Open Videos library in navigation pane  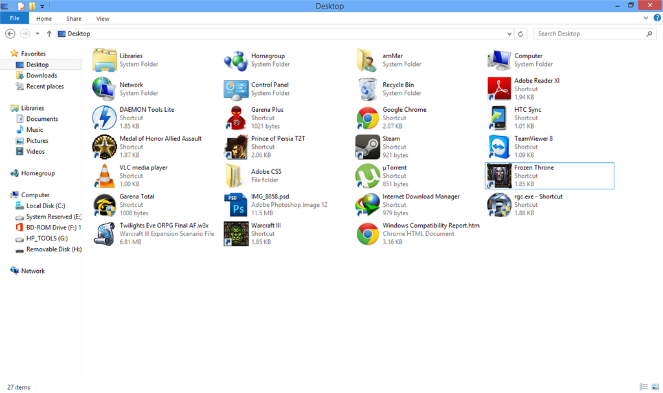coord(35,151)
